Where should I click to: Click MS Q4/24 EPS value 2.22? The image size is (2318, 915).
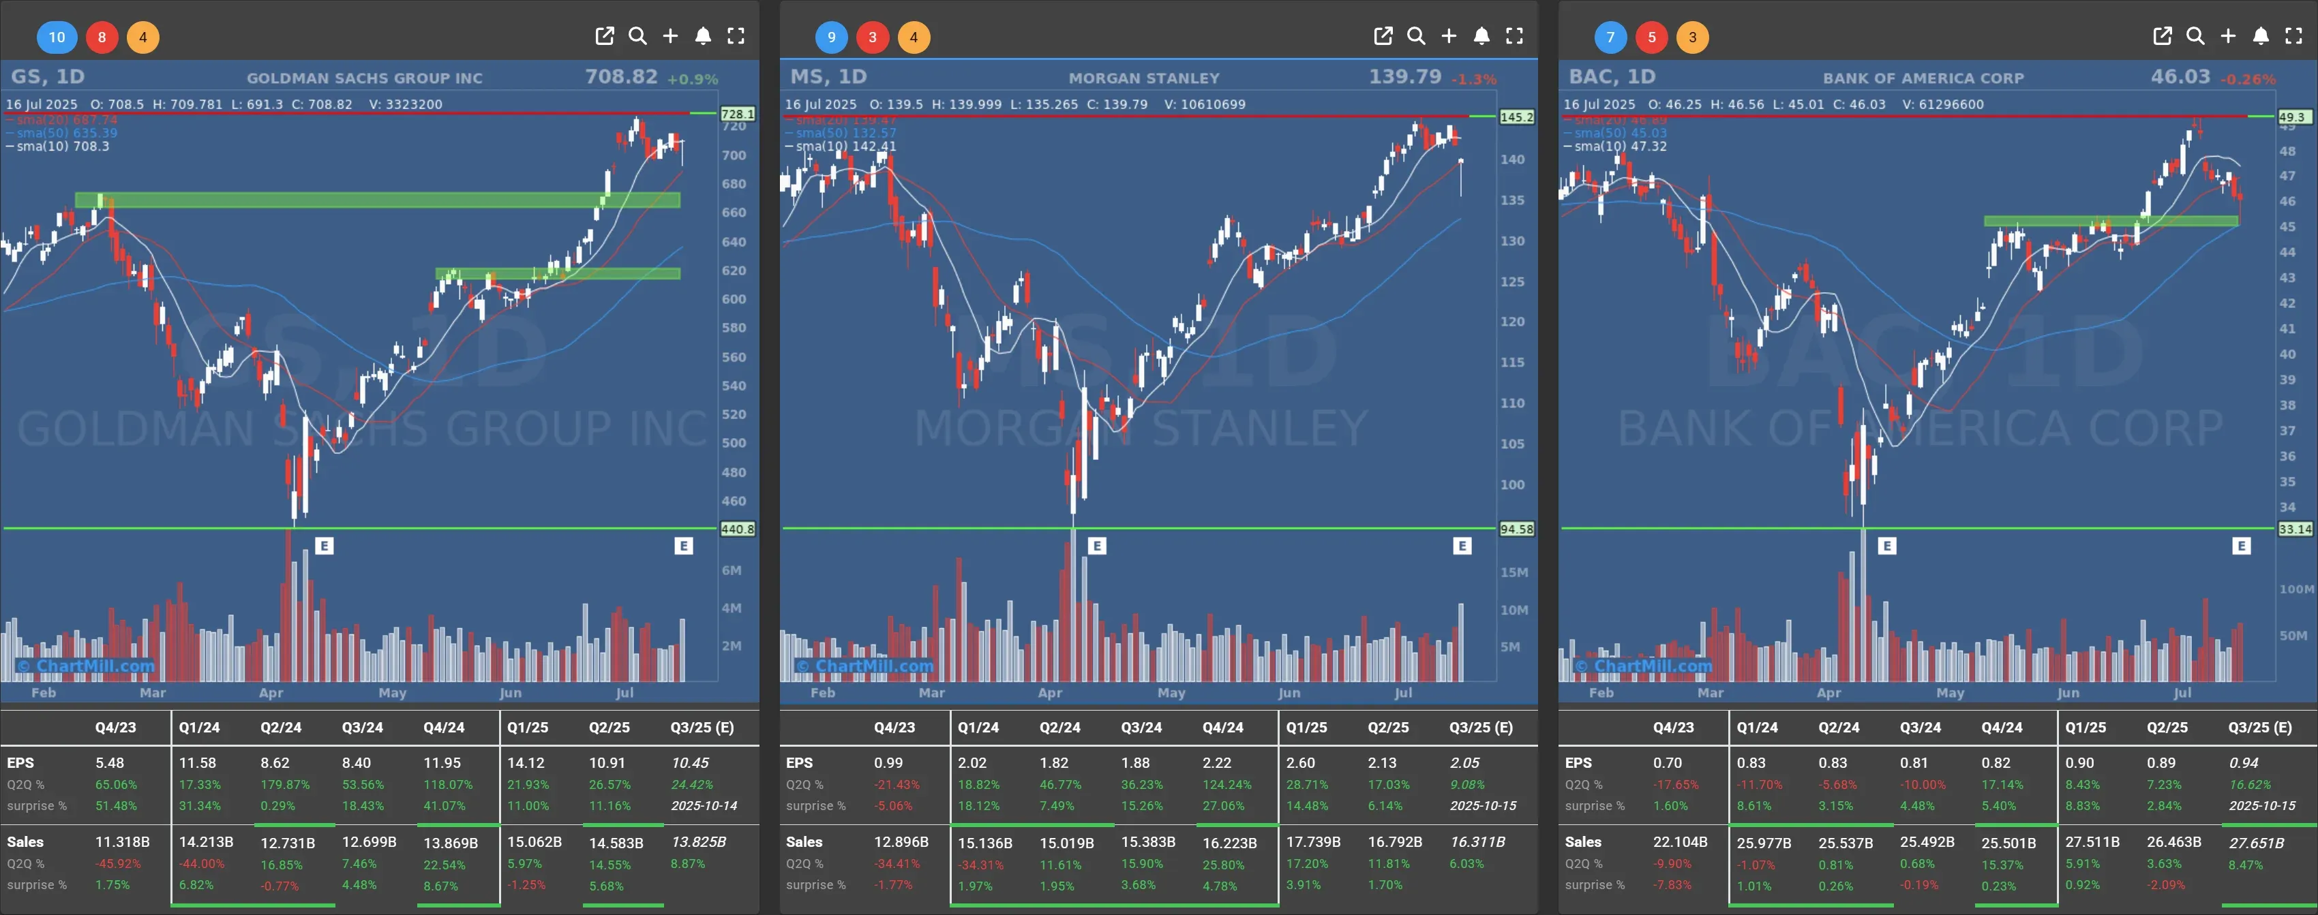(x=1216, y=762)
